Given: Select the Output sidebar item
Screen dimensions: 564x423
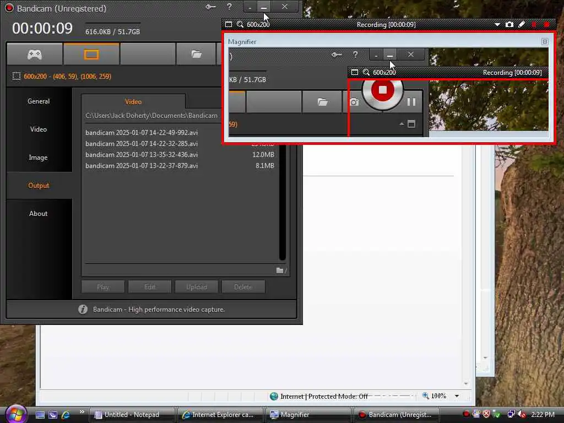Looking at the screenshot, I should point(39,186).
